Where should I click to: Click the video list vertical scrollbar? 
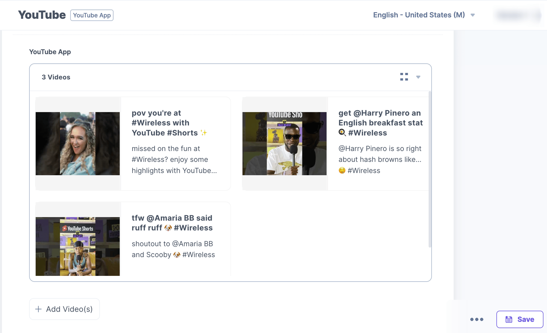pos(430,169)
